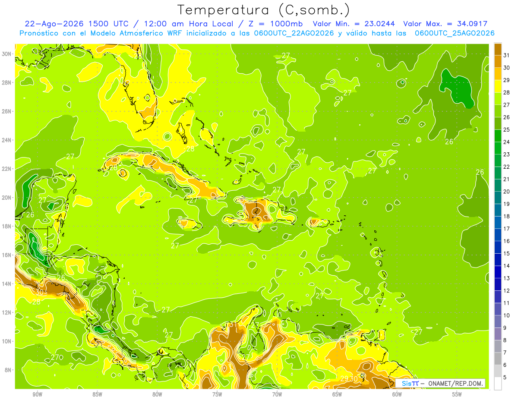Select legend value label '17'
Screen dimensions: 518x400
coord(507,229)
